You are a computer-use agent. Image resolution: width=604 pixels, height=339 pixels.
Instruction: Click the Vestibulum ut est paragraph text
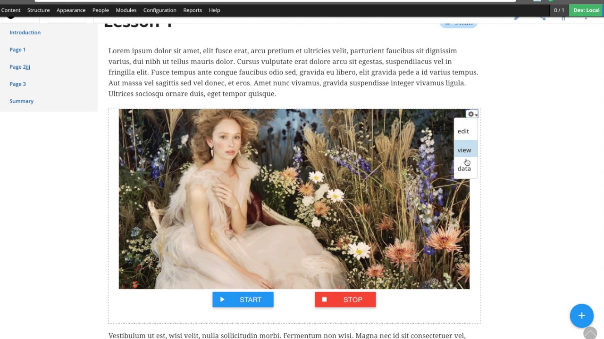point(287,335)
